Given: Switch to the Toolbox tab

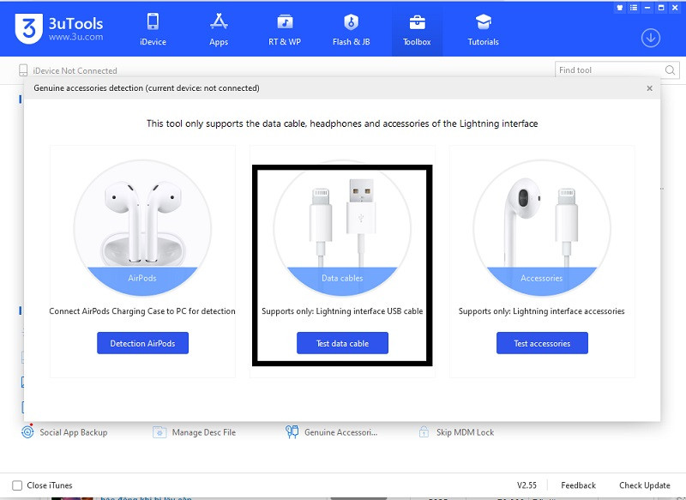Looking at the screenshot, I should pos(417,28).
